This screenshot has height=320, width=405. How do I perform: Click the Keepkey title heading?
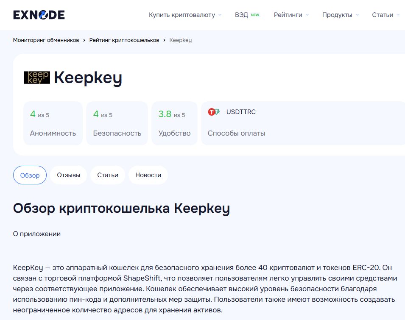point(88,78)
